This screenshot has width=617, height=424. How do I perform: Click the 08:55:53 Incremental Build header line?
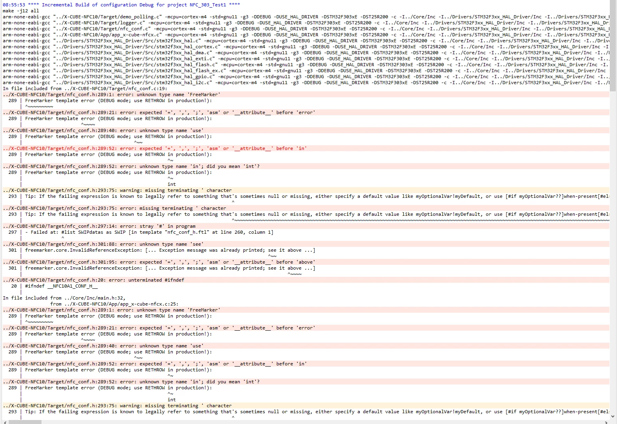121,5
